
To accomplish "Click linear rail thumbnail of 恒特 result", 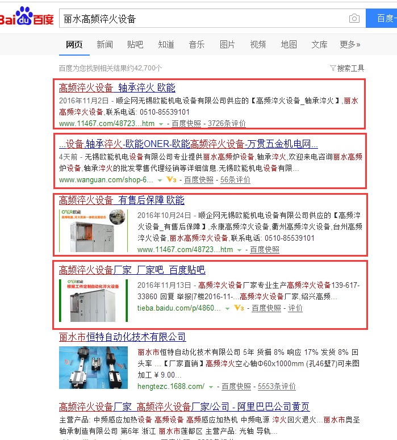I will [93, 367].
